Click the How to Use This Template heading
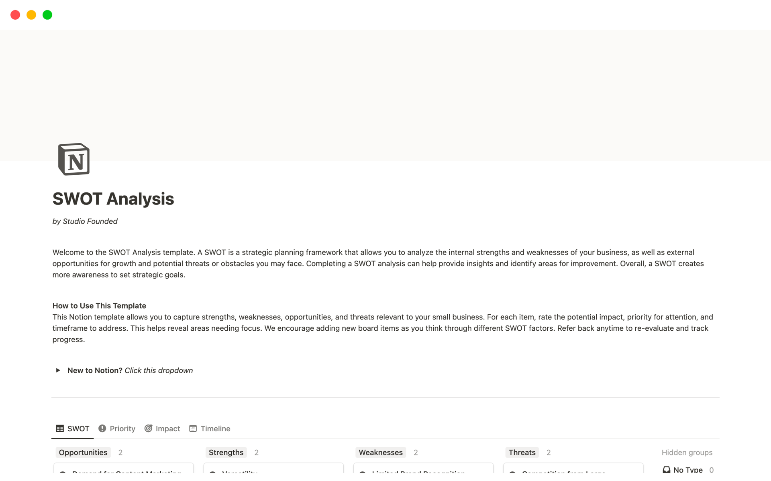 (x=99, y=306)
